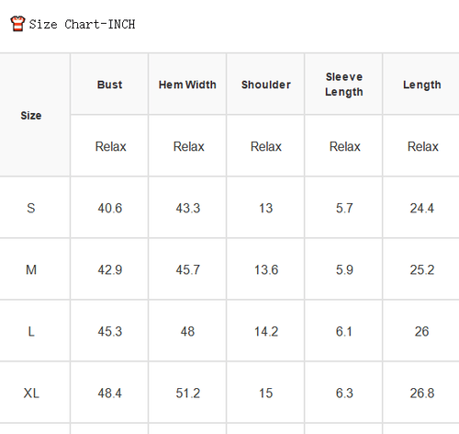
Task: Select the 6.3 sleeve length cell
Action: [344, 393]
